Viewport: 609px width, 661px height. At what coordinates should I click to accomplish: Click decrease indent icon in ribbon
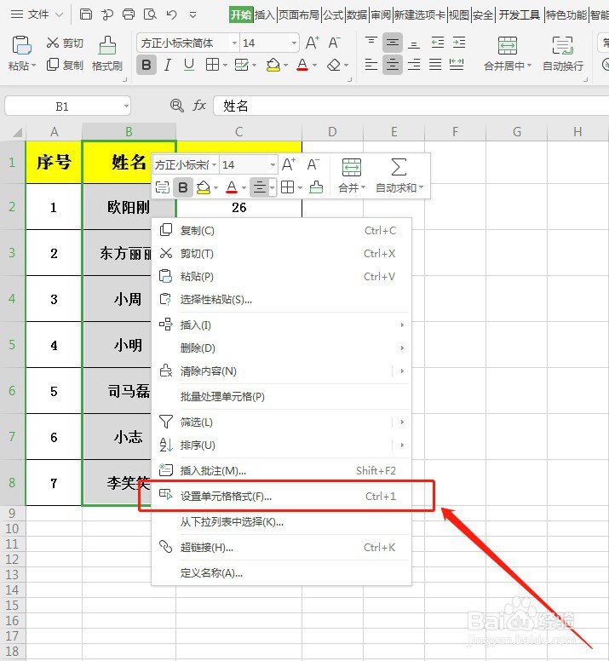tap(438, 42)
